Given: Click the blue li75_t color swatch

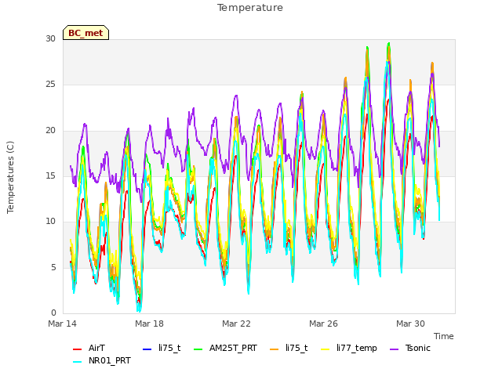Looking at the screenshot, I should [147, 349].
